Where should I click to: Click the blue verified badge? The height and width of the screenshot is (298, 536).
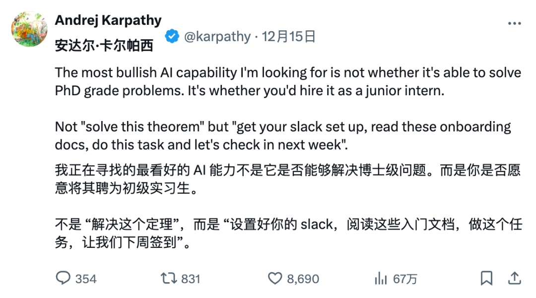coord(171,36)
